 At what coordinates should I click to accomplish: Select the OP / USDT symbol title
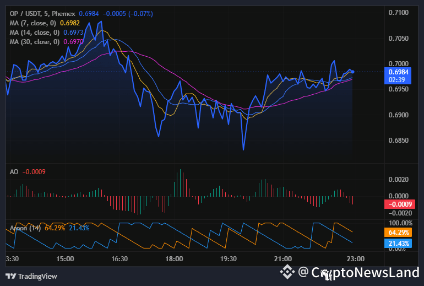point(42,14)
